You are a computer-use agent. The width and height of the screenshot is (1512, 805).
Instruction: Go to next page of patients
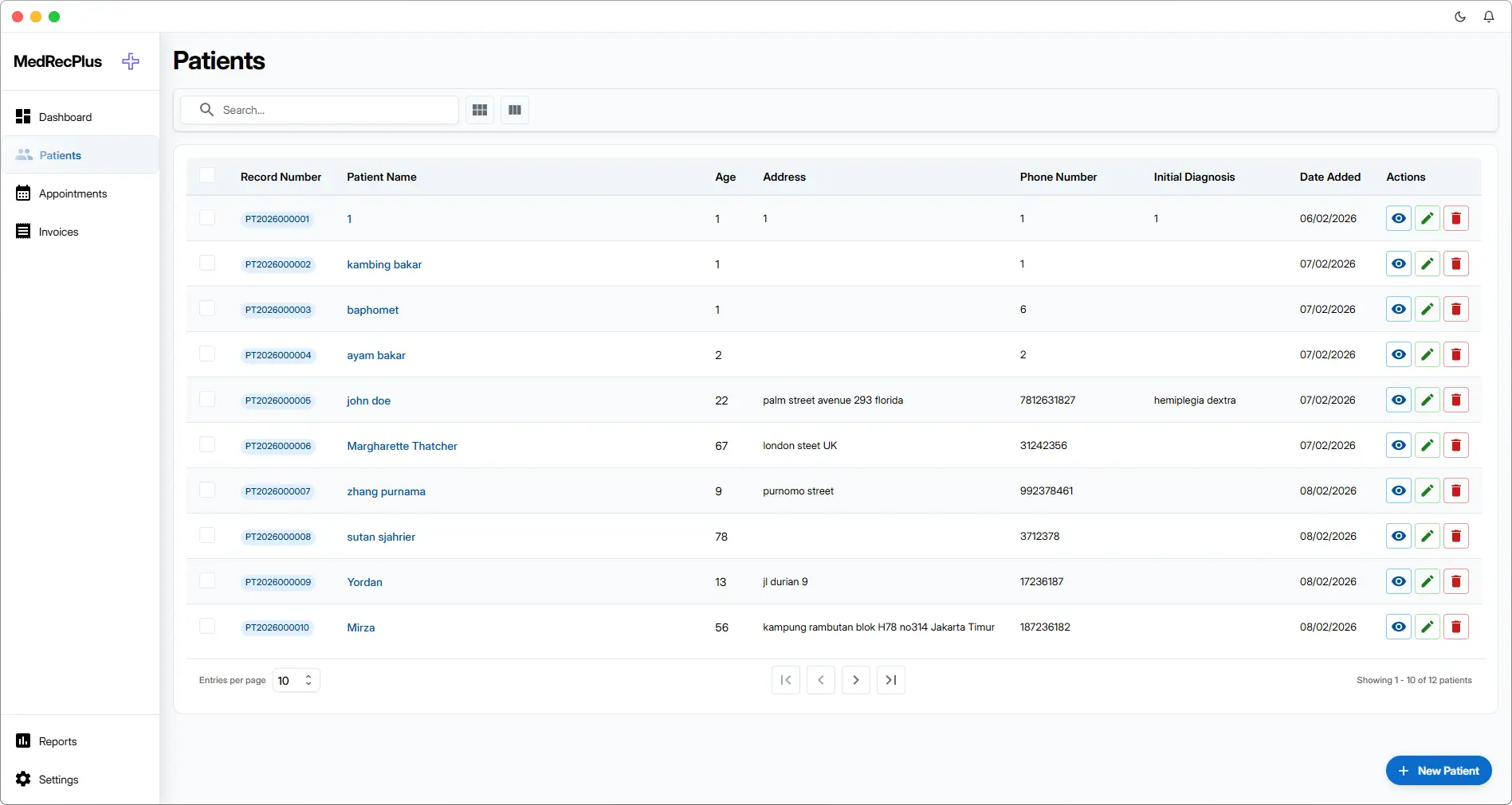click(856, 680)
